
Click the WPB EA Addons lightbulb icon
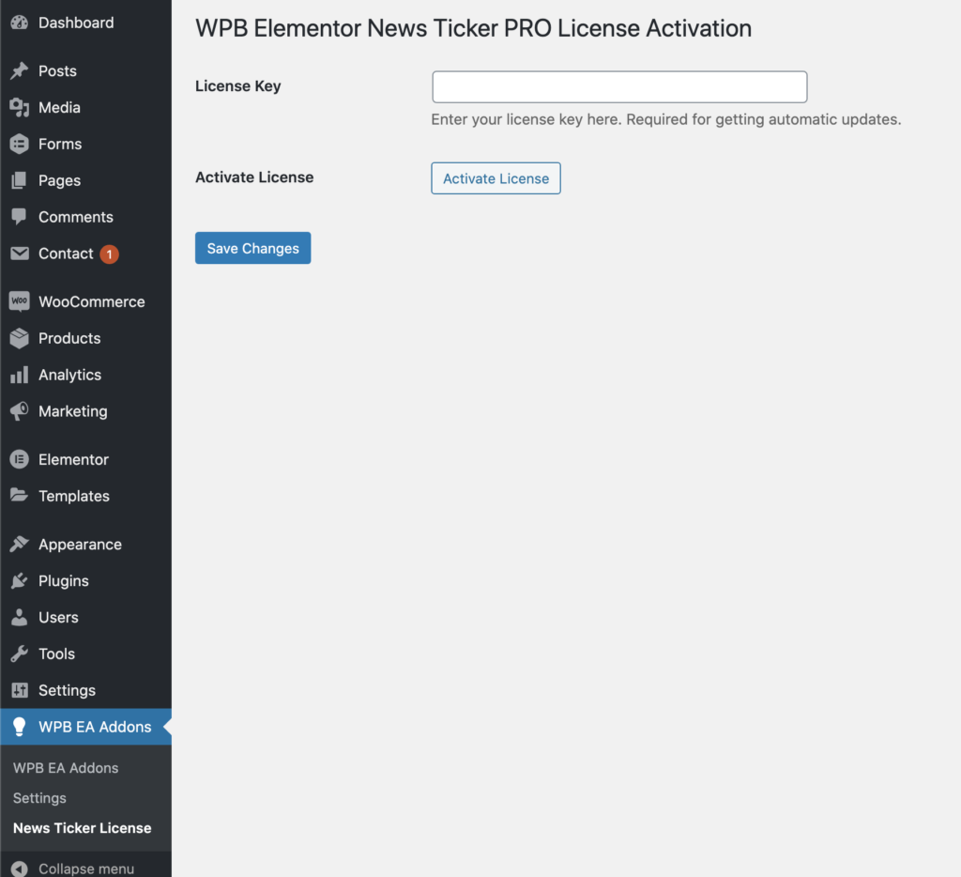pos(19,727)
